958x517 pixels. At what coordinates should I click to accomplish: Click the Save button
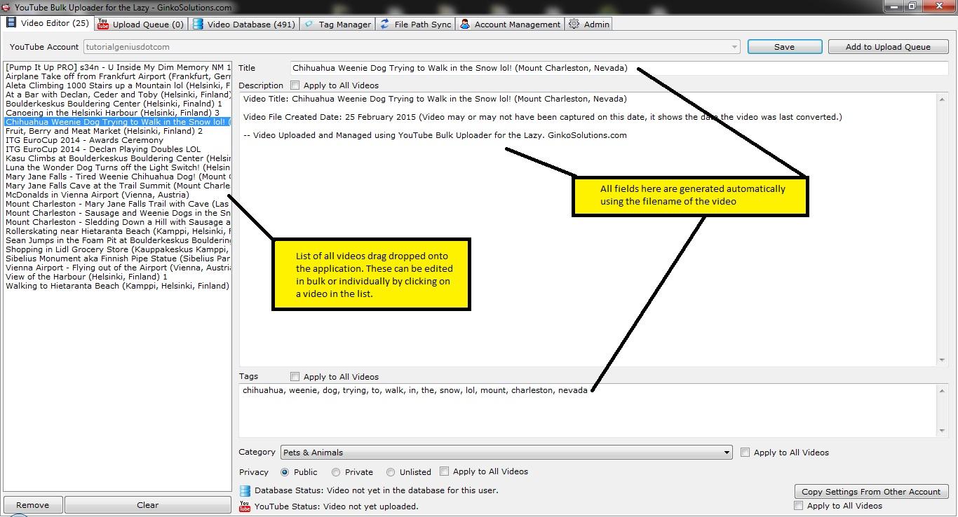click(x=784, y=47)
